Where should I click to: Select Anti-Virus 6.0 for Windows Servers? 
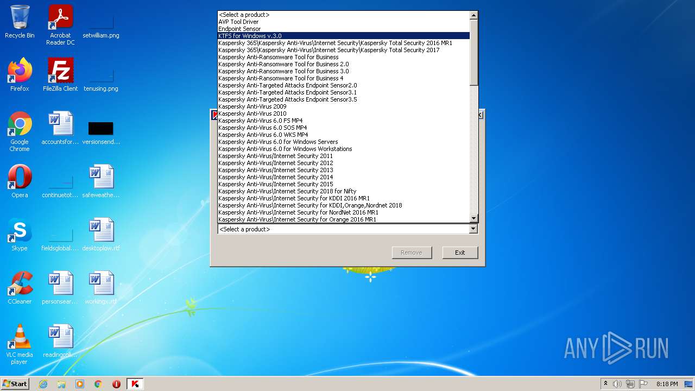(x=343, y=142)
